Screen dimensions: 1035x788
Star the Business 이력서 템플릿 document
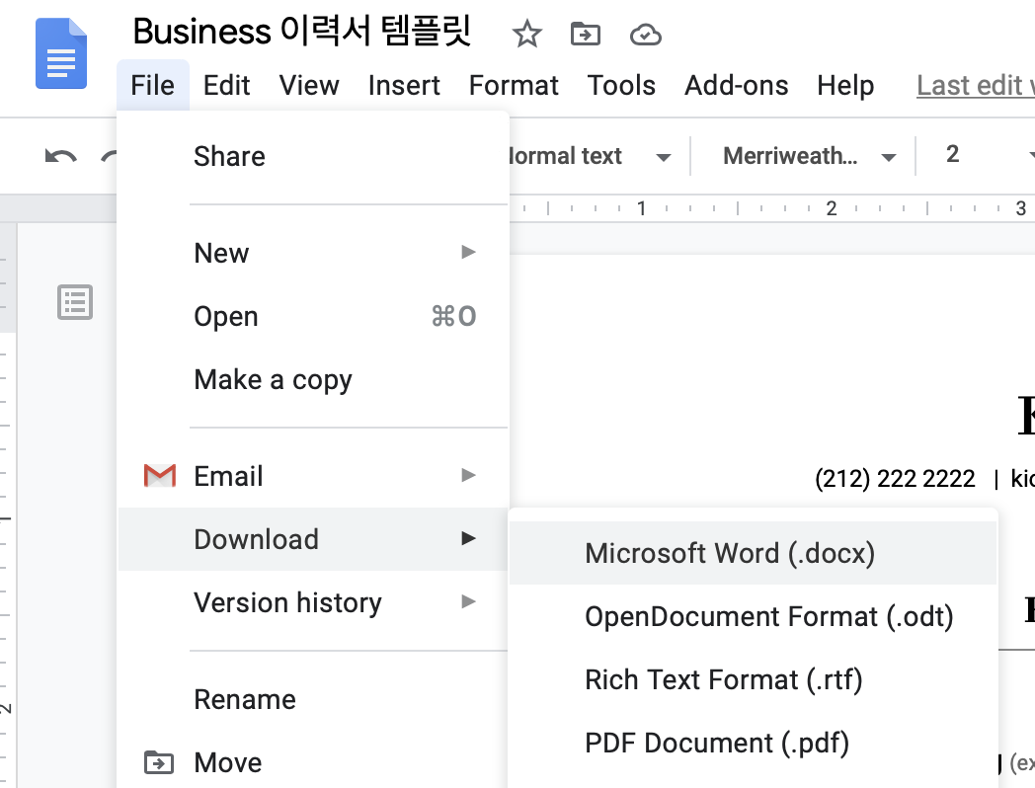pos(526,34)
